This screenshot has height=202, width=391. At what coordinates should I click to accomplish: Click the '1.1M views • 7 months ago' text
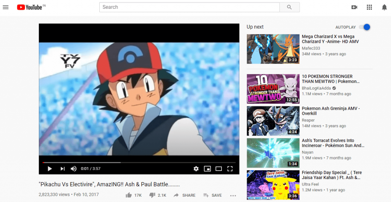326,94
